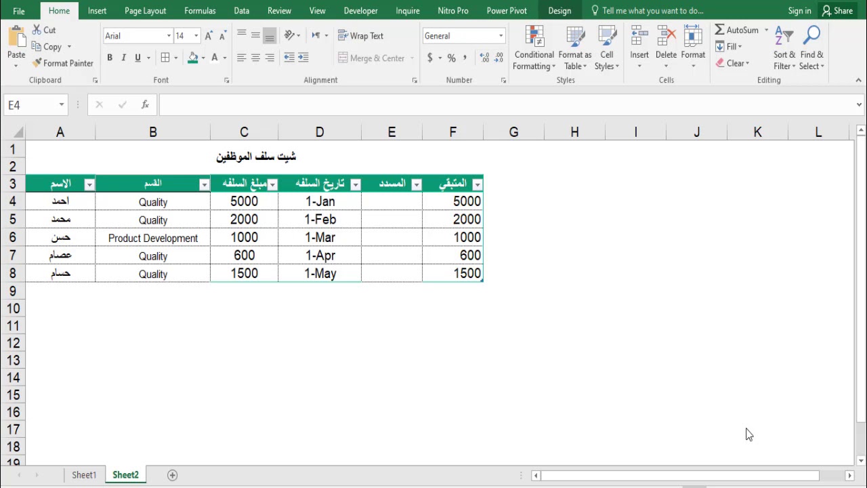Decrease indent of cell content
The width and height of the screenshot is (867, 488).
(x=289, y=58)
